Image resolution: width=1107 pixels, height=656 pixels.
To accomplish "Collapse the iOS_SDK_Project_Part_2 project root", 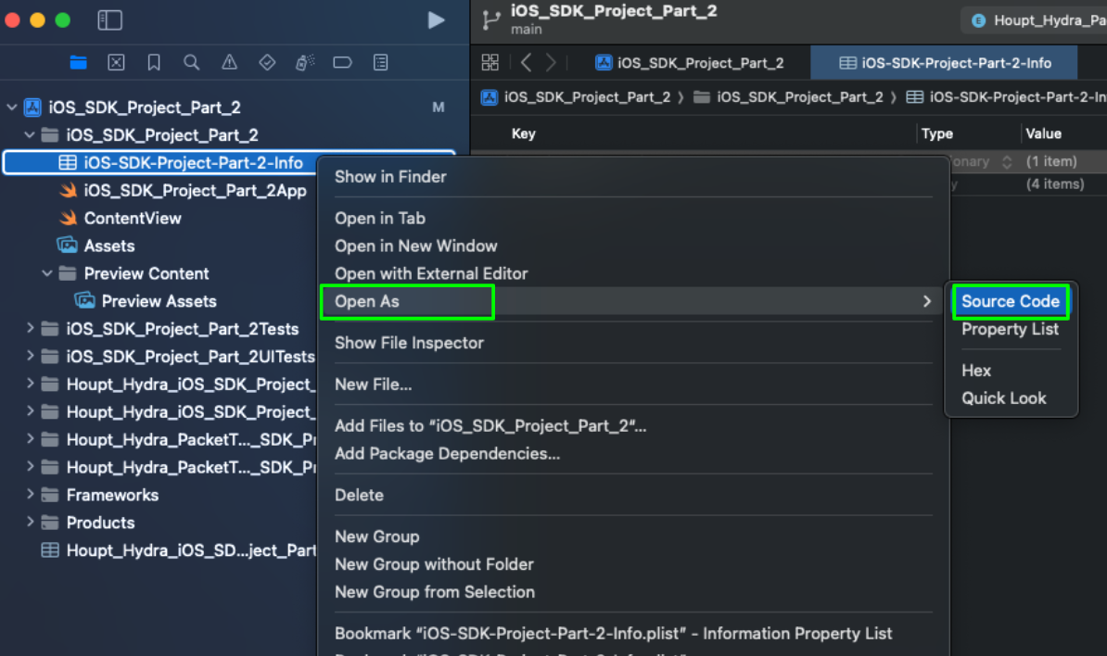I will point(12,107).
